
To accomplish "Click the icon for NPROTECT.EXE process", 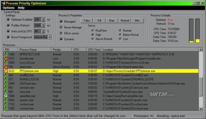I will [6, 54].
